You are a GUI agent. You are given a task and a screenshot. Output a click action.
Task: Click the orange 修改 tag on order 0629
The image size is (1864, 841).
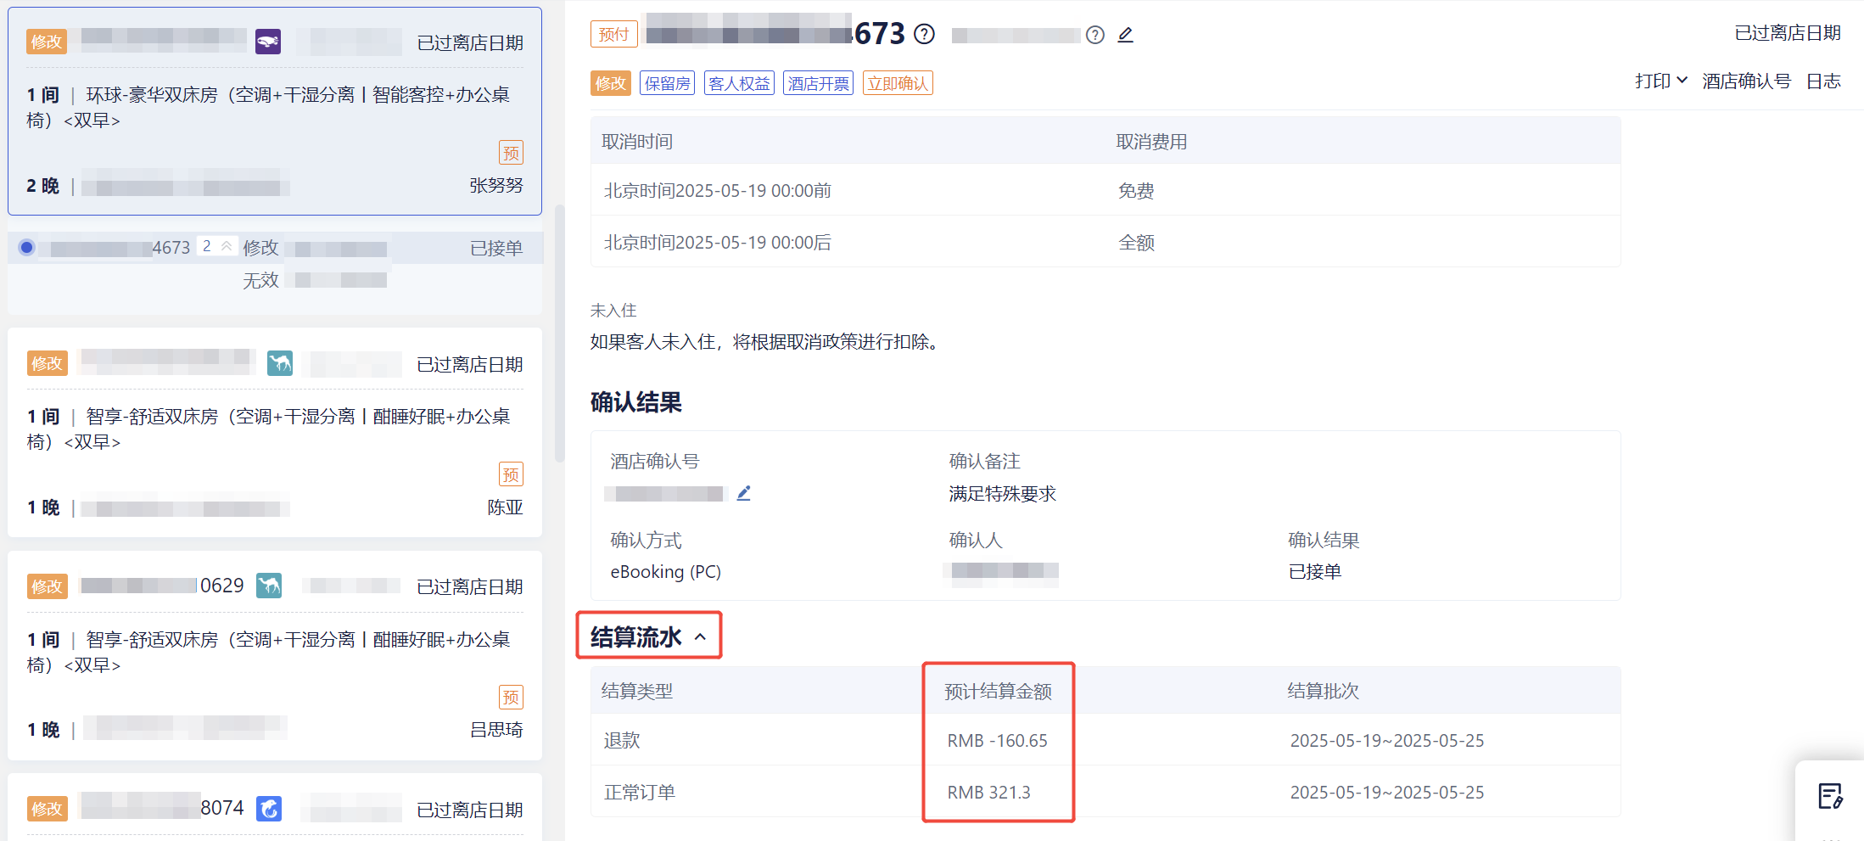pyautogui.click(x=47, y=586)
